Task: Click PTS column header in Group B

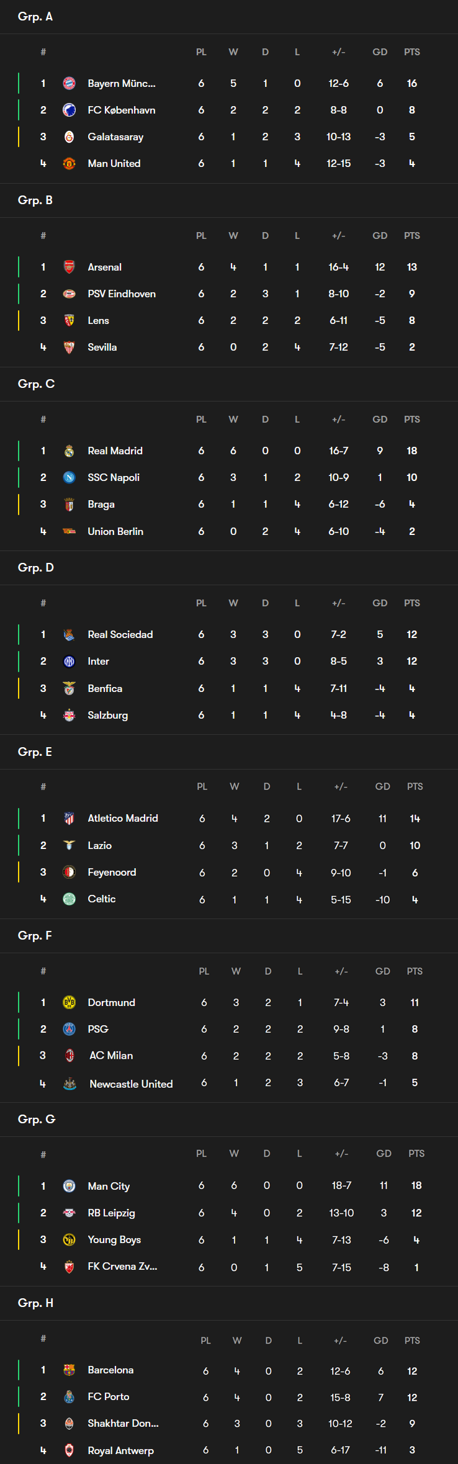Action: click(412, 236)
